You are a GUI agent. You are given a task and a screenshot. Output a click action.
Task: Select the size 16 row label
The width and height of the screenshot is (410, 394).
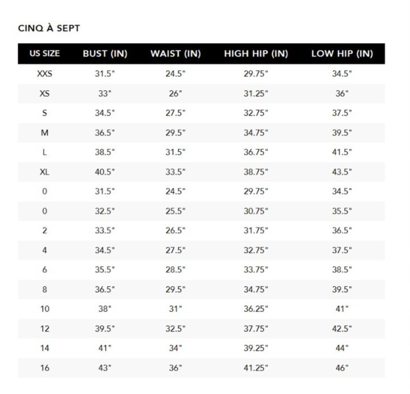coord(44,368)
